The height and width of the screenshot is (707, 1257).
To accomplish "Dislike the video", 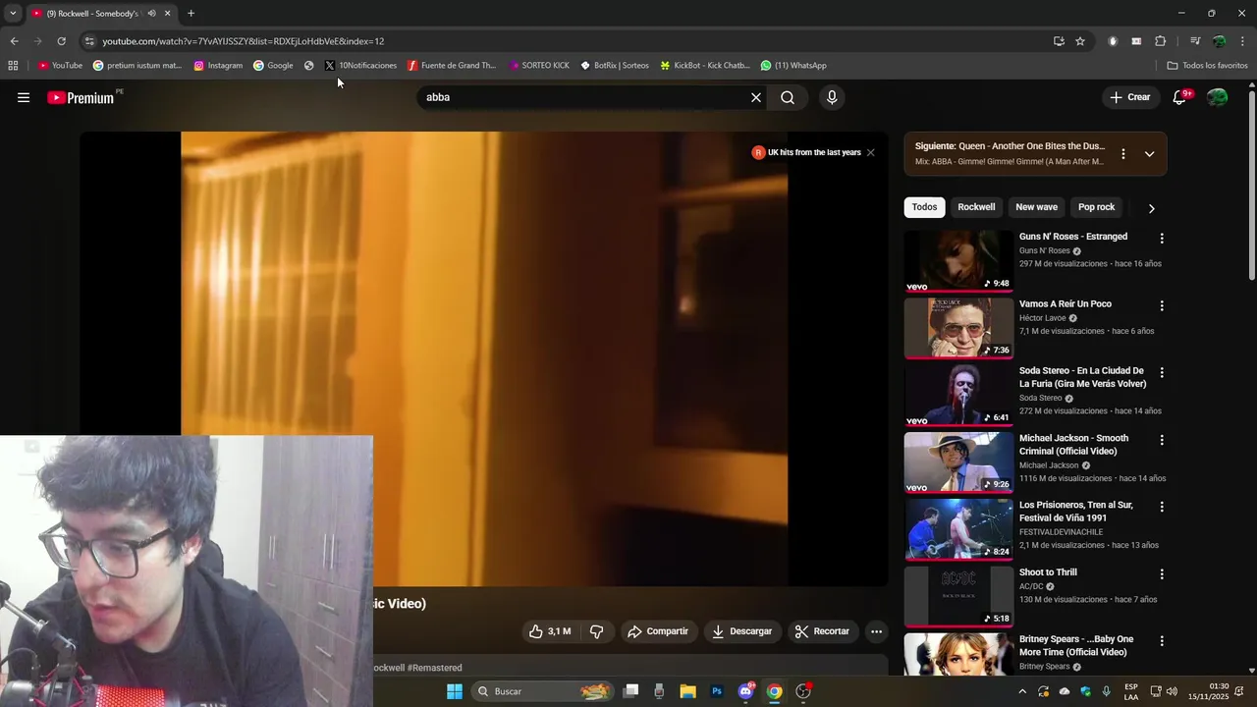I will tap(596, 631).
